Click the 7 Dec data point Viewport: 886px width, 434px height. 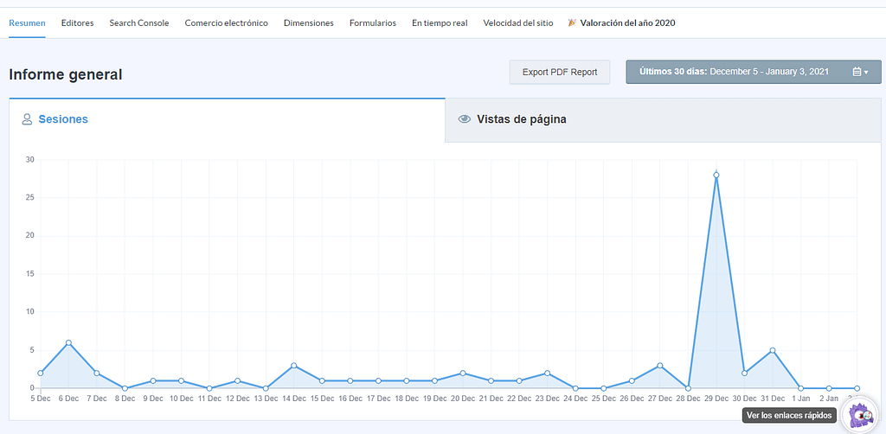pos(97,373)
